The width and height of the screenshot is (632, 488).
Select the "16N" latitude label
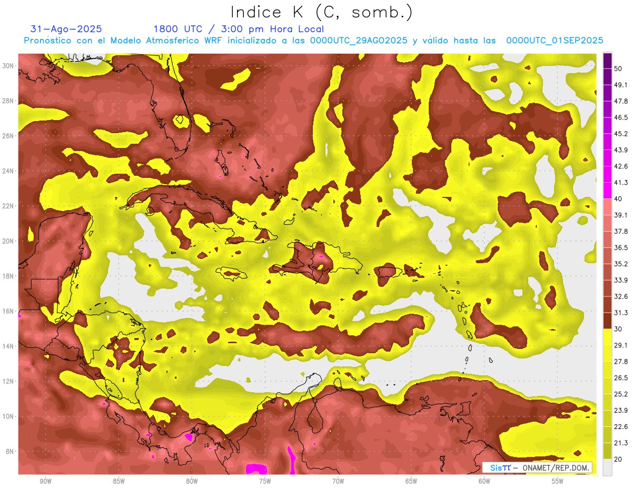pos(8,311)
